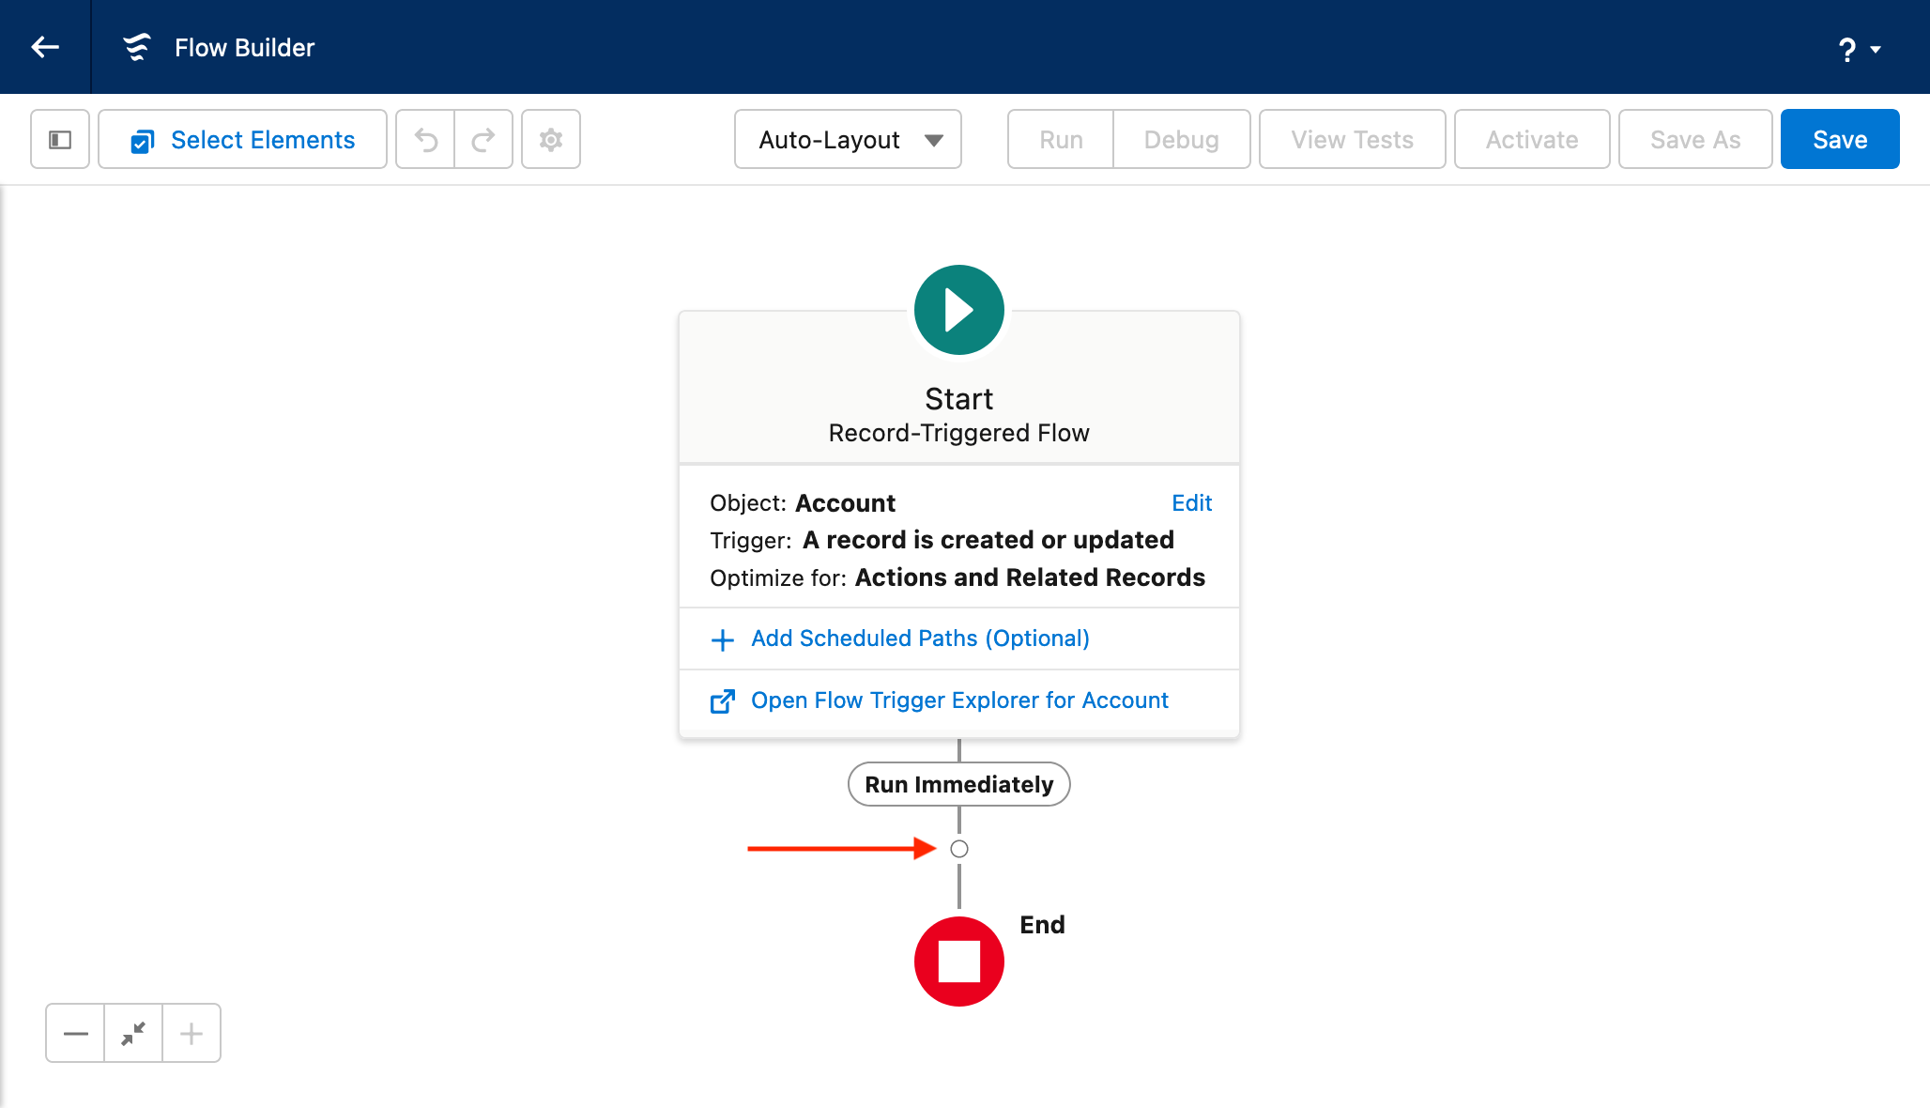The width and height of the screenshot is (1930, 1108).
Task: Click the Flow Builder logo icon
Action: [137, 47]
